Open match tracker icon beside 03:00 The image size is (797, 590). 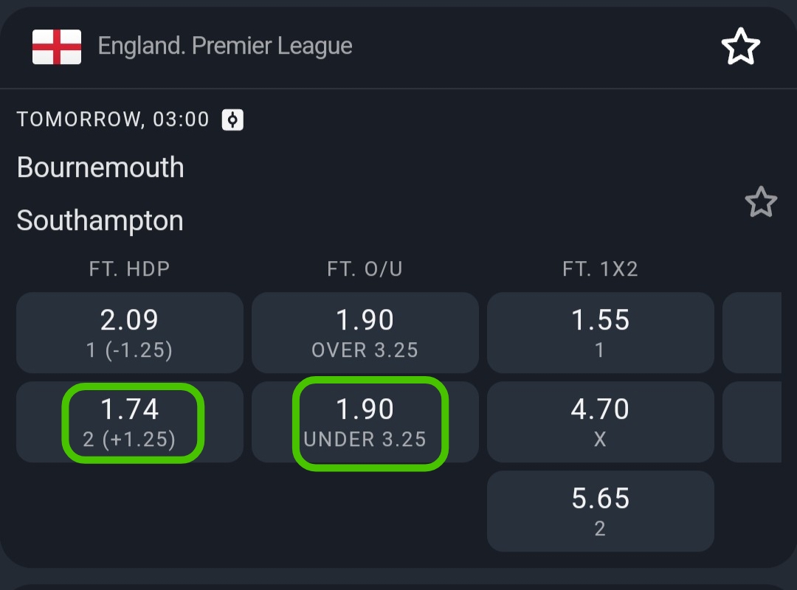(232, 119)
